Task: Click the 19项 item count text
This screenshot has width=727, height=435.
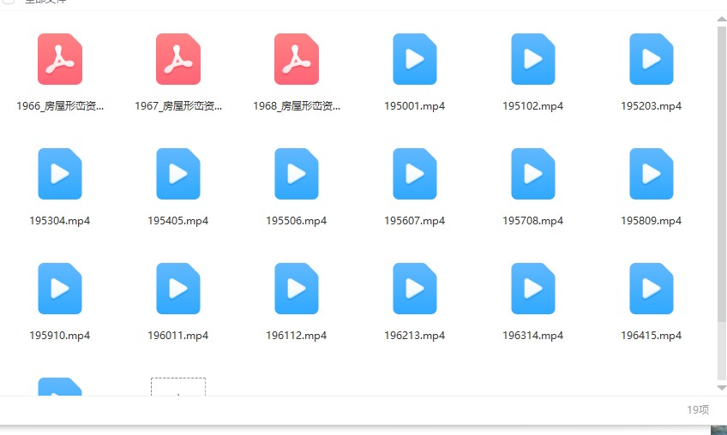Action: [698, 410]
